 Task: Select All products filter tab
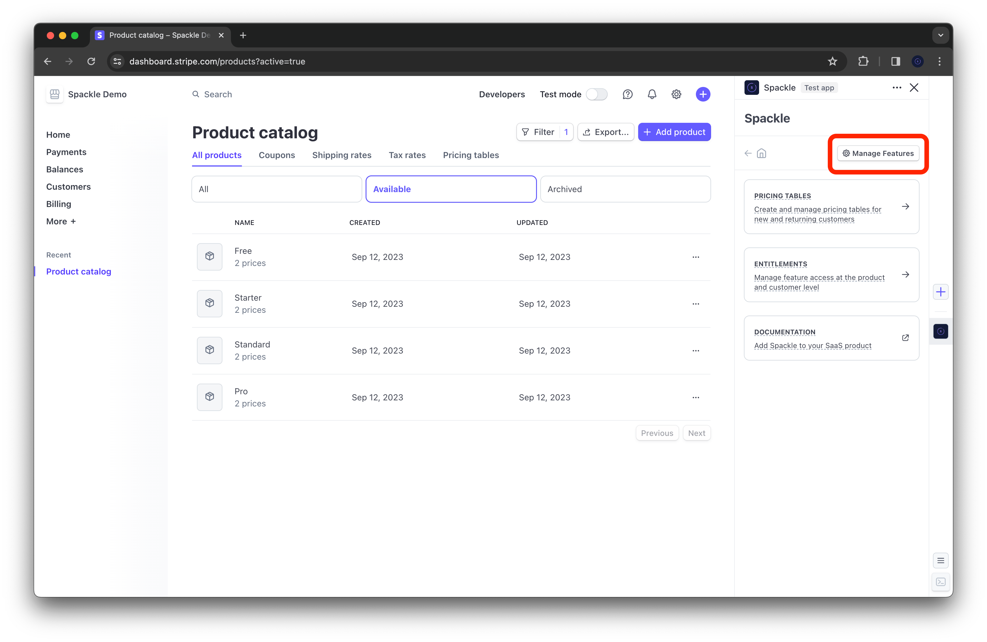[x=217, y=155]
